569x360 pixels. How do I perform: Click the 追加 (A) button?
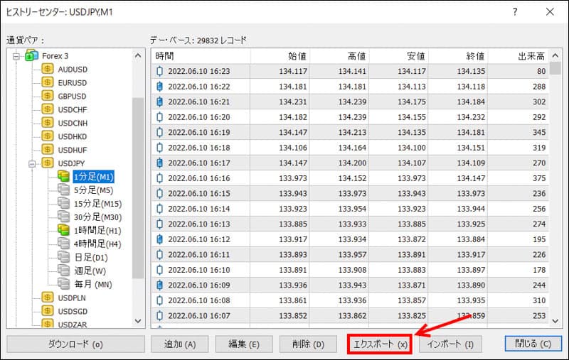click(180, 344)
